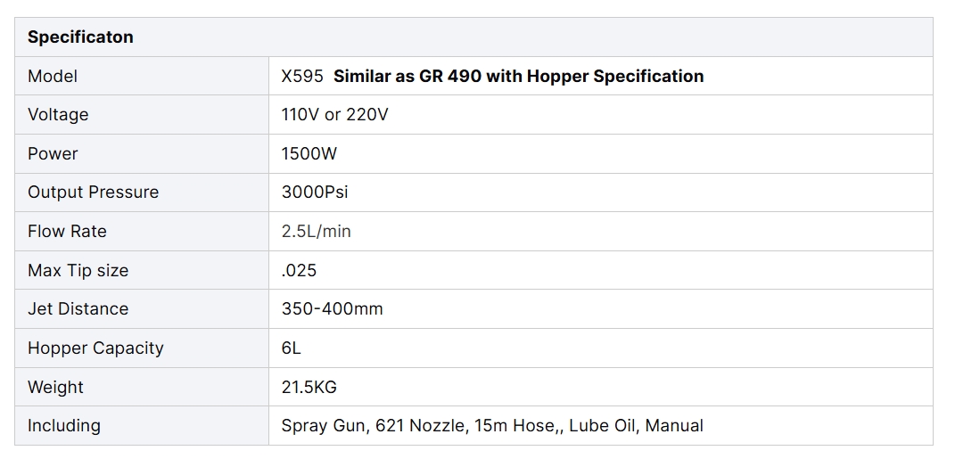Select the Max Tip size label
This screenshot has height=467, width=955.
point(78,271)
